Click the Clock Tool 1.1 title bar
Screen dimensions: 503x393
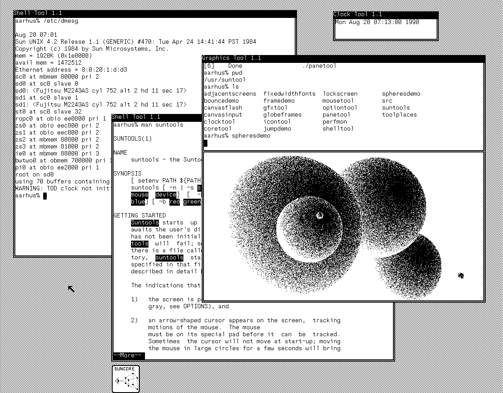click(x=386, y=14)
